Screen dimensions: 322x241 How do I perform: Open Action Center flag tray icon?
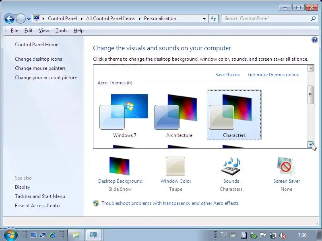[263, 235]
